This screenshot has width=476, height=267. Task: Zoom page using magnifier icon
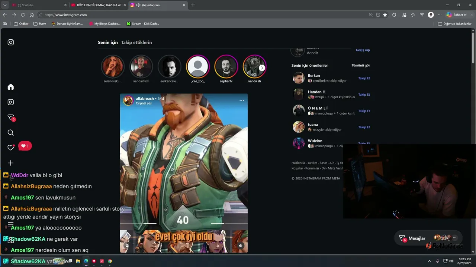[371, 15]
